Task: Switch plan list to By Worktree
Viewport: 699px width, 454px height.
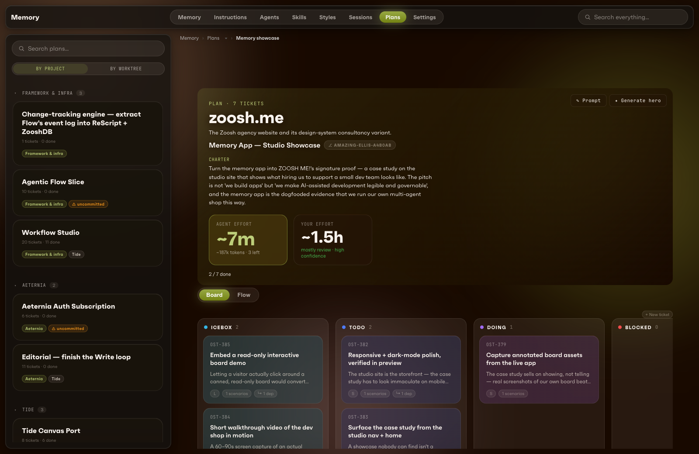Action: 126,69
